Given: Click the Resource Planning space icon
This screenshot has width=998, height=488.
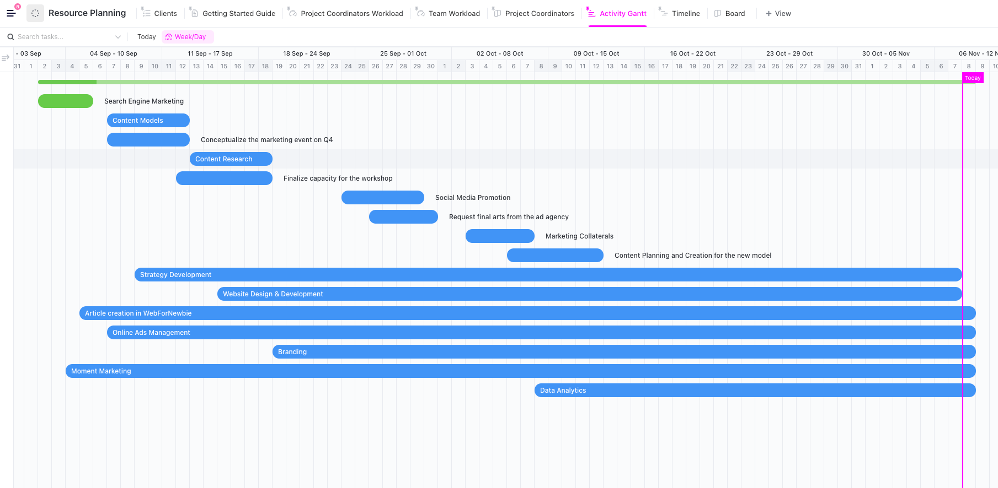Looking at the screenshot, I should [35, 13].
